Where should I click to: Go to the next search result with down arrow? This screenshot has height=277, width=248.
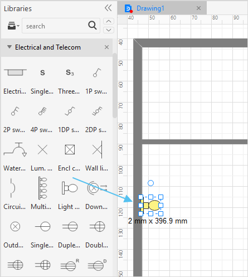(x=109, y=30)
